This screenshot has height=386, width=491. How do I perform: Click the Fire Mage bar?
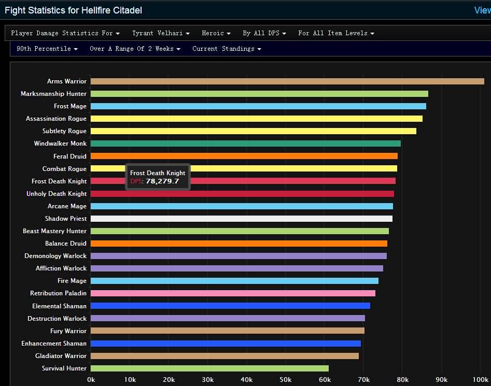(x=234, y=281)
